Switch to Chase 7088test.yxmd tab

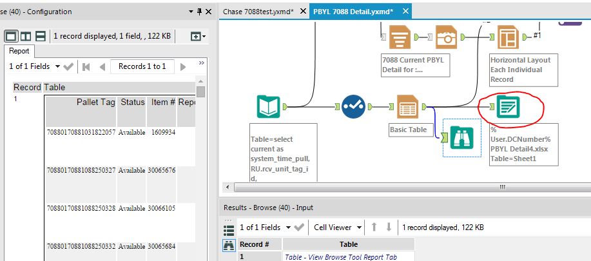click(258, 12)
